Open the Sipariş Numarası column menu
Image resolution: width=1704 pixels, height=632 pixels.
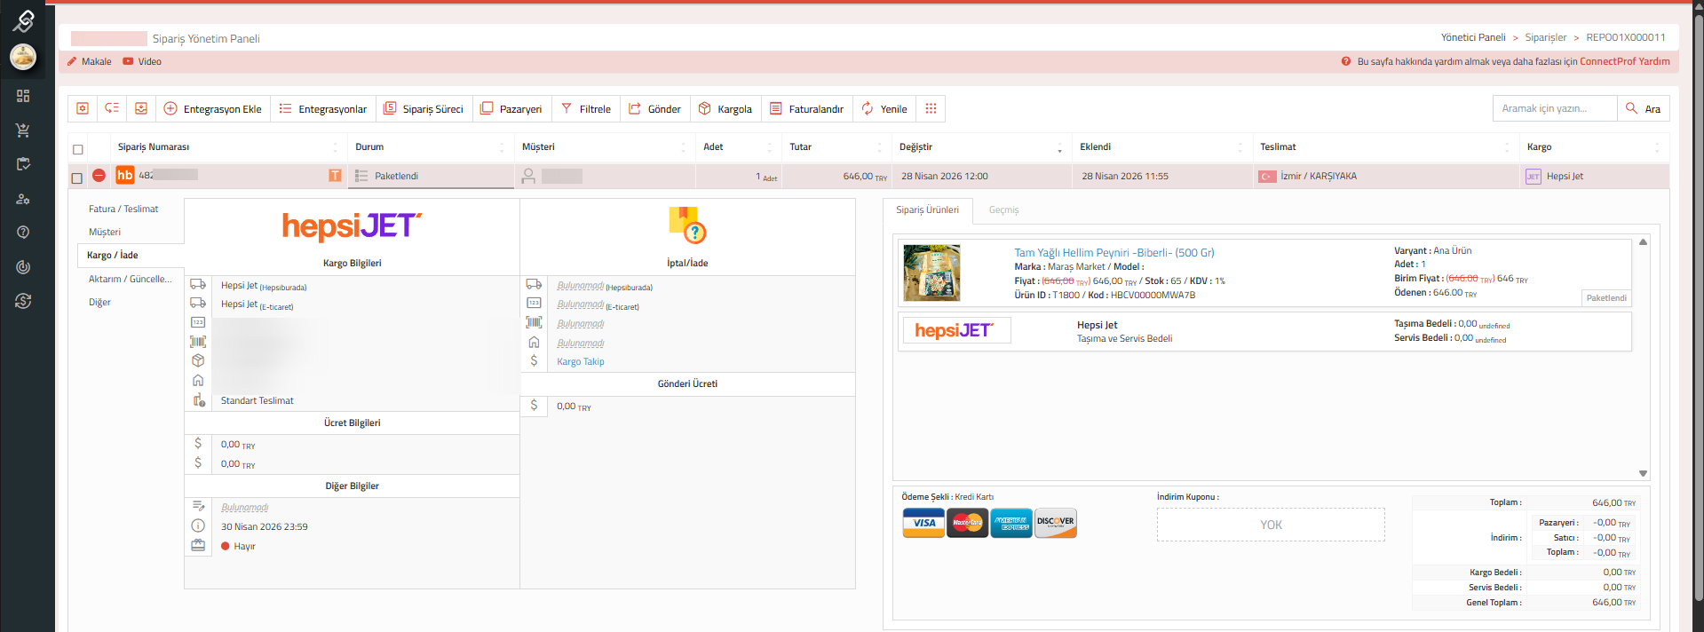[x=336, y=147]
